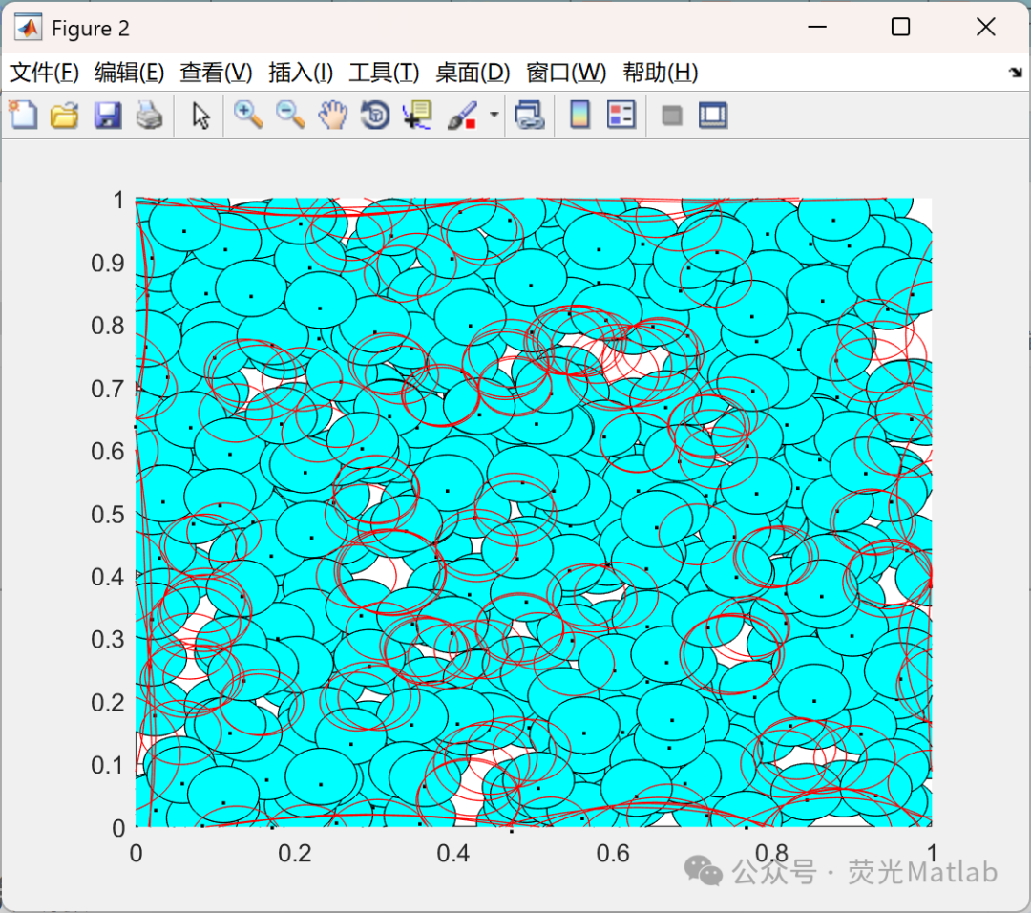Click y-axis tick label 0.9
The image size is (1031, 913).
tap(108, 264)
